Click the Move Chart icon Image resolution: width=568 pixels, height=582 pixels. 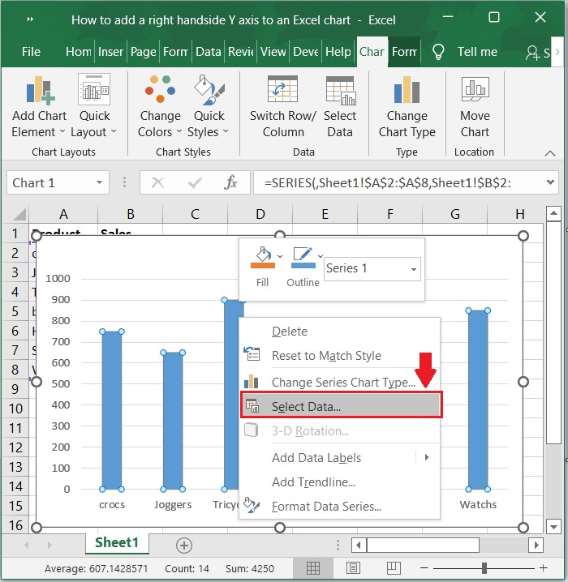click(x=475, y=92)
